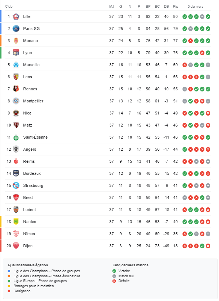Click the Monaco club crest
Image resolution: width=219 pixels, height=301 pixels.
pos(16,41)
